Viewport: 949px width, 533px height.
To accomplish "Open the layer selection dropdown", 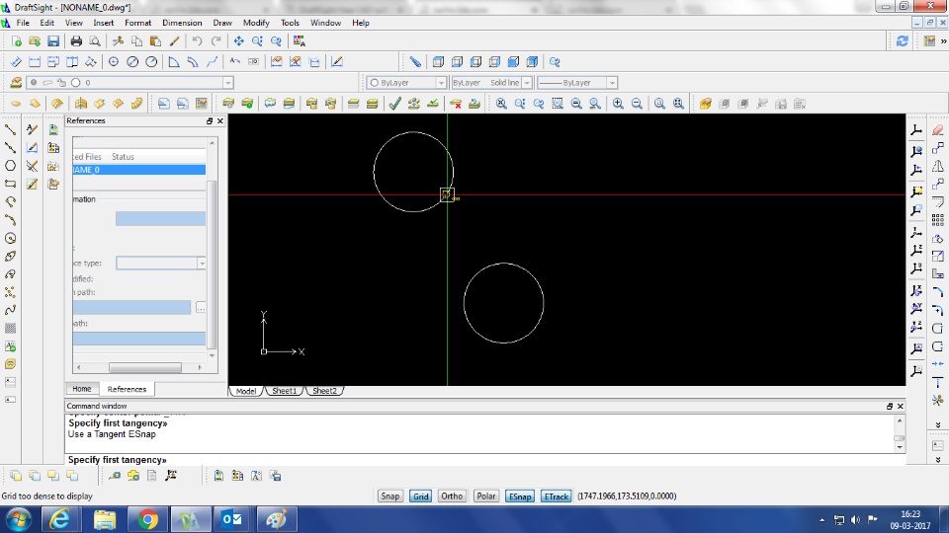I will coord(228,83).
